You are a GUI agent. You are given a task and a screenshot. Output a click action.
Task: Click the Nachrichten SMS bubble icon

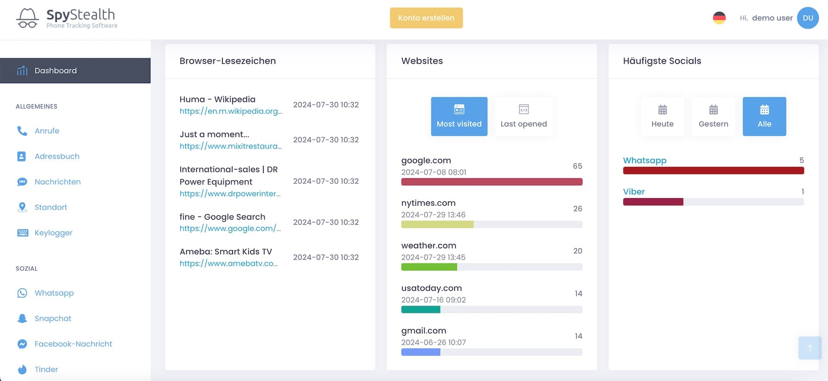click(22, 182)
